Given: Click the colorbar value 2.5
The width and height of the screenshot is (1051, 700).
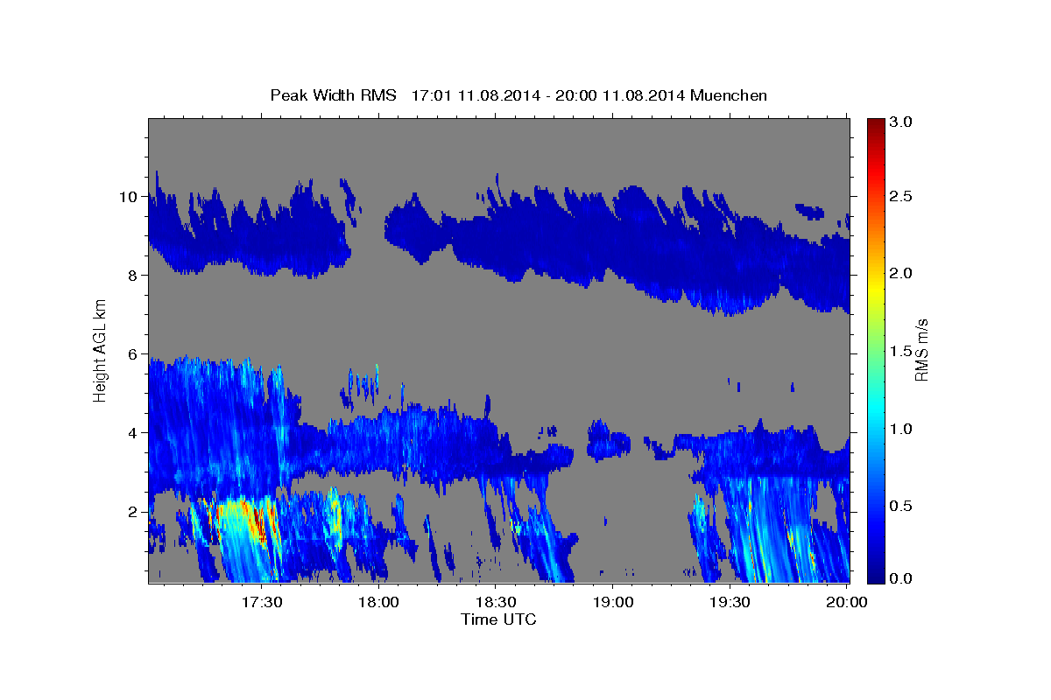Looking at the screenshot, I should tap(902, 196).
